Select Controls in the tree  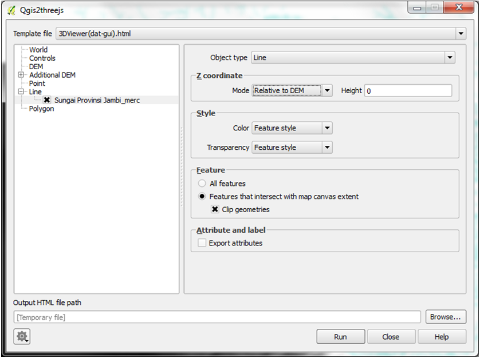pos(42,58)
